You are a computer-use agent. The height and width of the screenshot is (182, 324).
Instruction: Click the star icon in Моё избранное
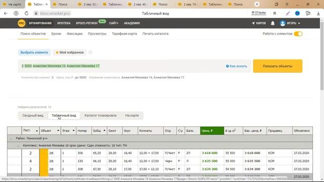57,53
